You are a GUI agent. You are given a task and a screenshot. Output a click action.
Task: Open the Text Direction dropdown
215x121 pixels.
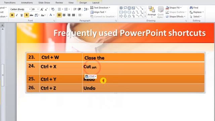pyautogui.click(x=100, y=7)
